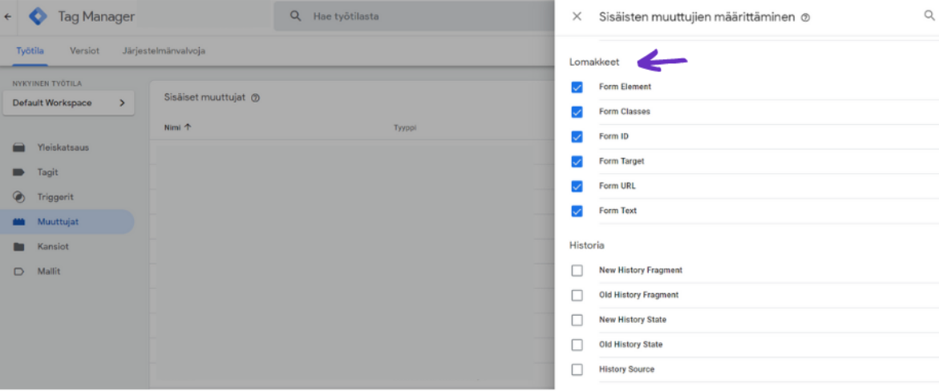Uncheck the Form ID checkbox
Viewport: 939px width, 391px height.
pos(577,137)
